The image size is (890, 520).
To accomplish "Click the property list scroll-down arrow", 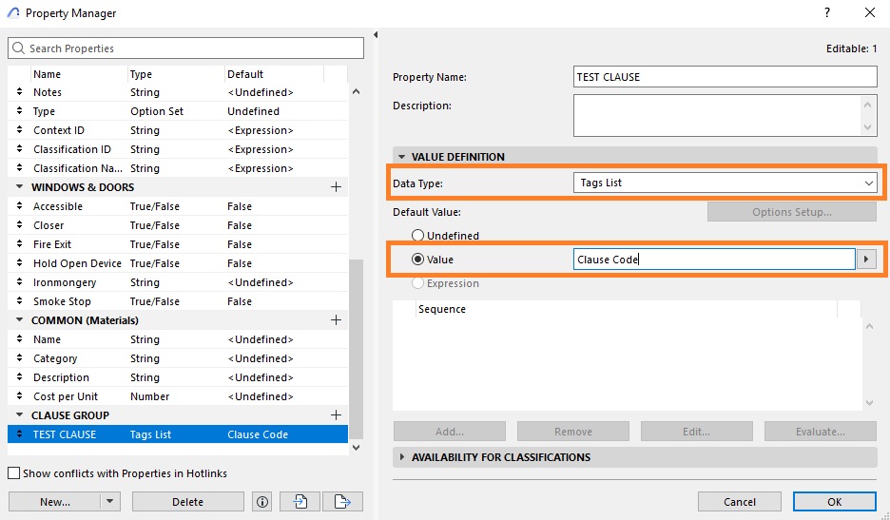I will (356, 448).
